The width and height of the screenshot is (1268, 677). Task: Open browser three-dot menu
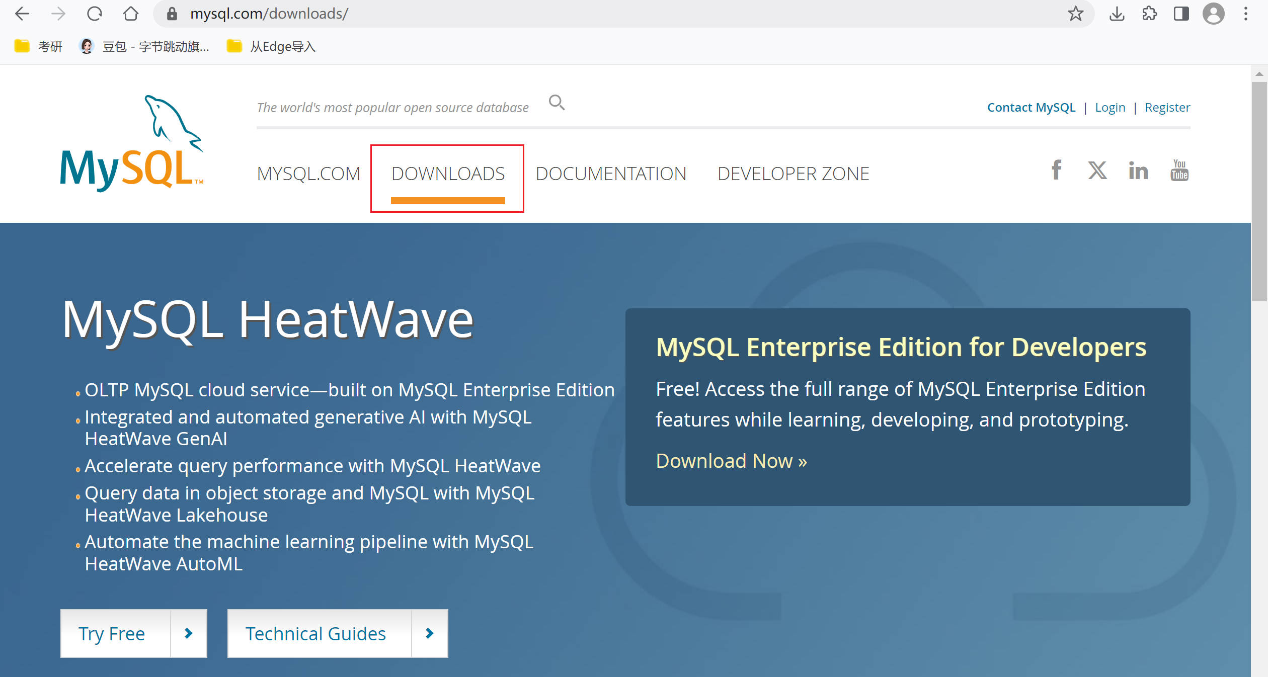tap(1246, 14)
